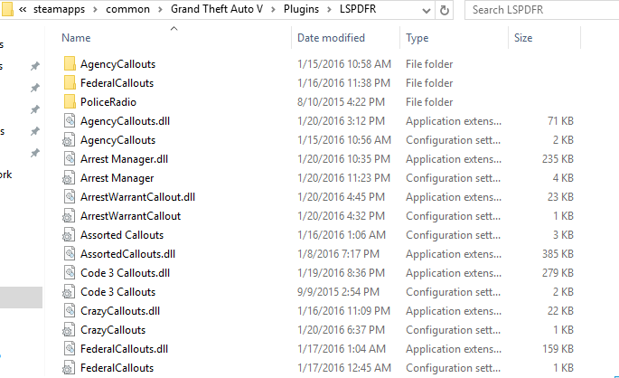619x378 pixels.
Task: Click the CrazyCallouts configuration file icon
Action: pyautogui.click(x=69, y=329)
